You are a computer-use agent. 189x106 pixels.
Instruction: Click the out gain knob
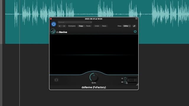click(125, 82)
